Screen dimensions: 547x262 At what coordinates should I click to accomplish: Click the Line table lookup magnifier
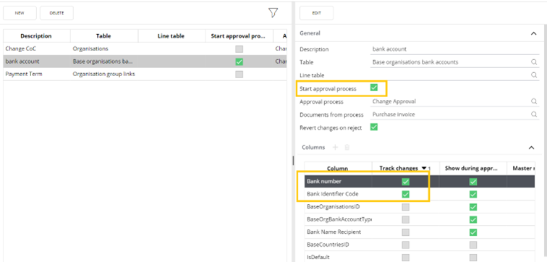click(534, 75)
